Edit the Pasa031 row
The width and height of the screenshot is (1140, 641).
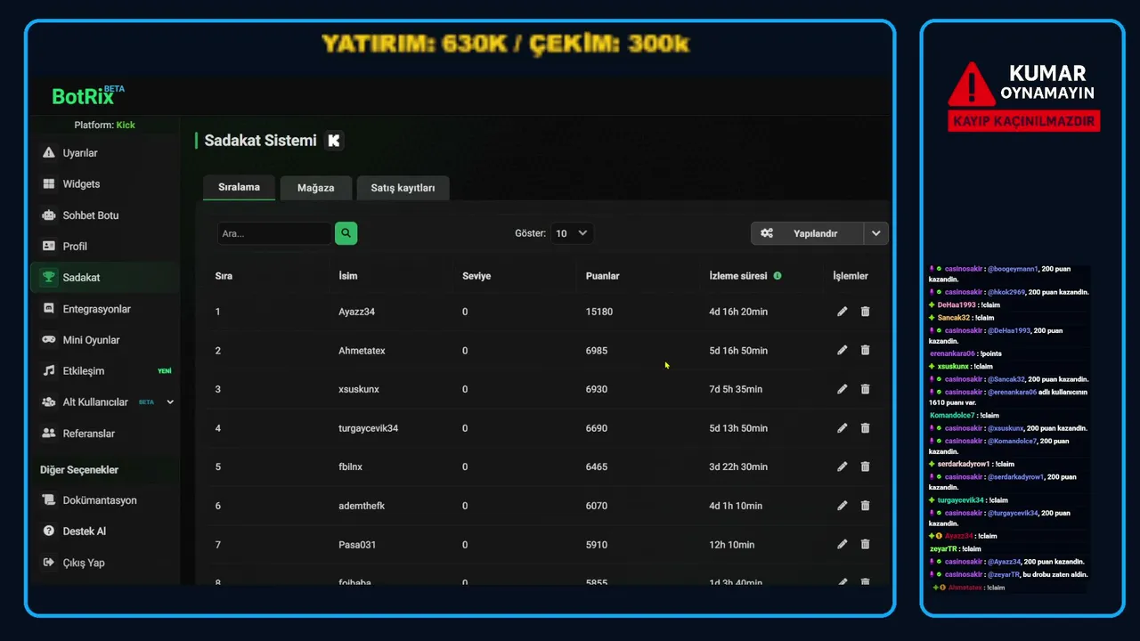[x=843, y=544]
